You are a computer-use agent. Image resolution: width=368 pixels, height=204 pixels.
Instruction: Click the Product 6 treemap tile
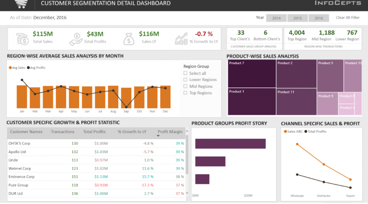coord(346,109)
